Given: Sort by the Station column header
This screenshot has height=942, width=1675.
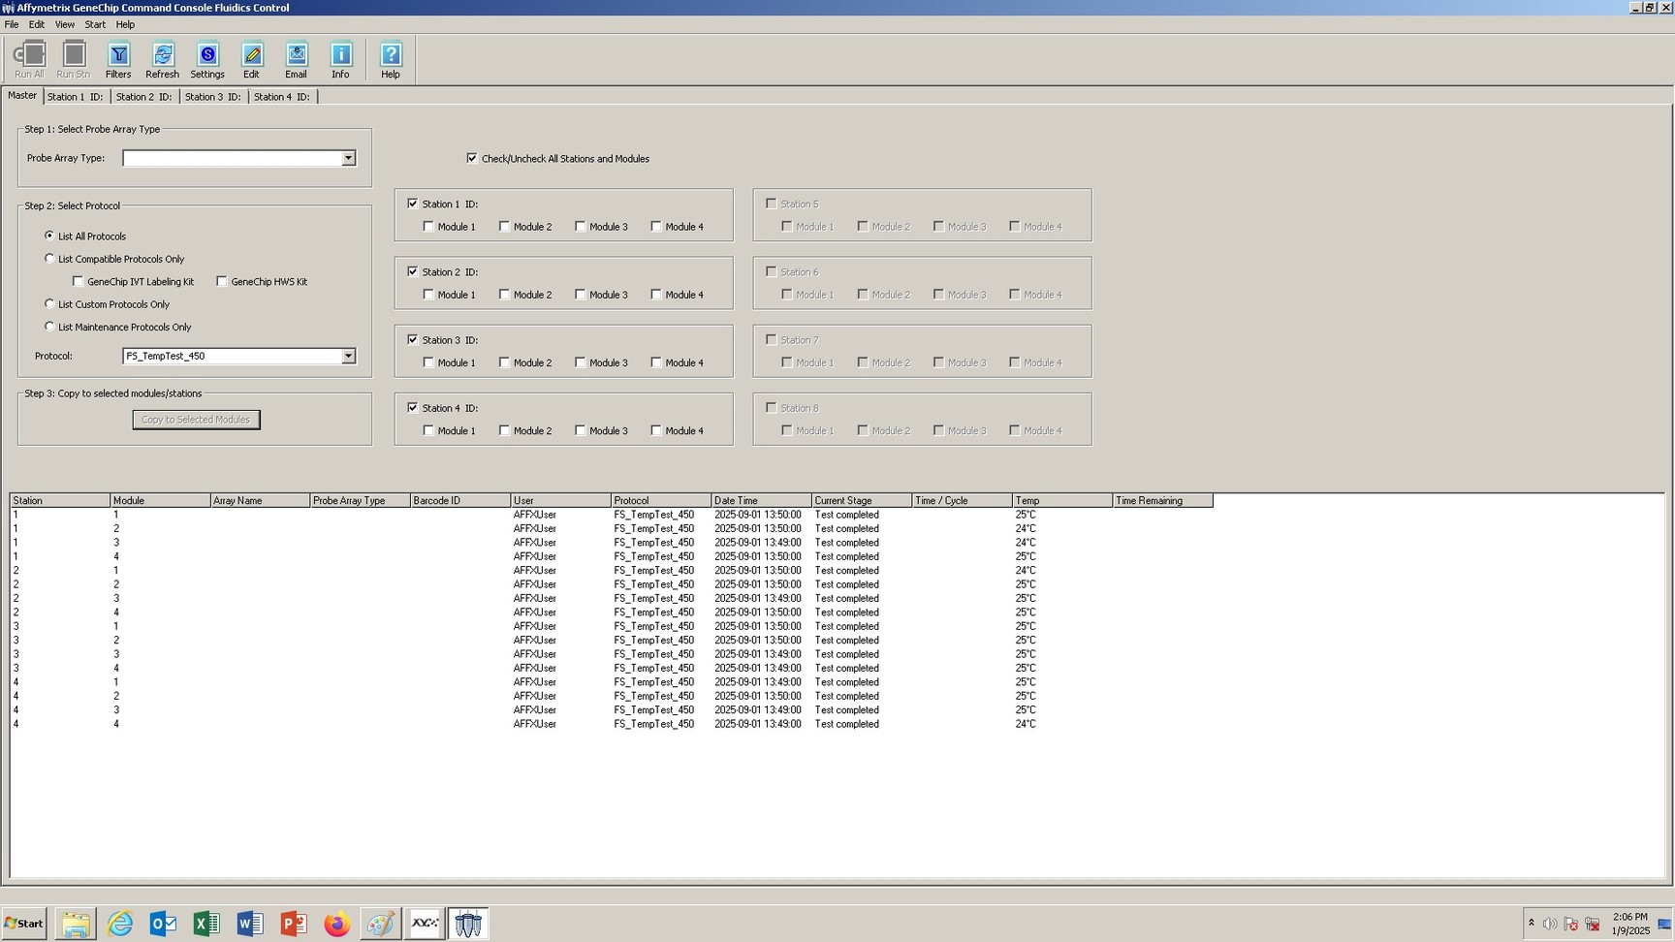Looking at the screenshot, I should (60, 500).
